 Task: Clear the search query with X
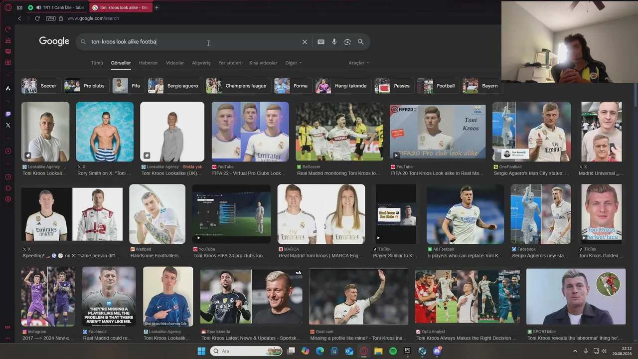coord(305,42)
